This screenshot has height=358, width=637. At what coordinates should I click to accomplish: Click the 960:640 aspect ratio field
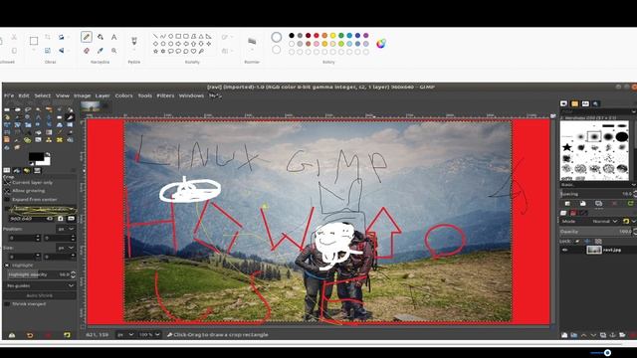click(32, 219)
